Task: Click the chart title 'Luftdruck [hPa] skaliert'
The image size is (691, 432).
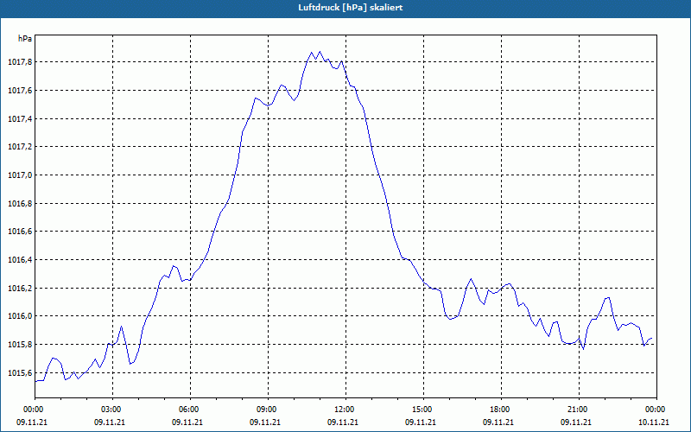Action: pos(350,8)
